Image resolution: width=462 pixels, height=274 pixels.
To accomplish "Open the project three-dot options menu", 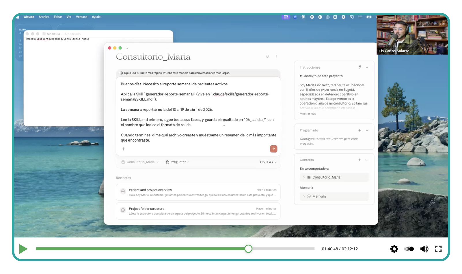I will (x=276, y=57).
